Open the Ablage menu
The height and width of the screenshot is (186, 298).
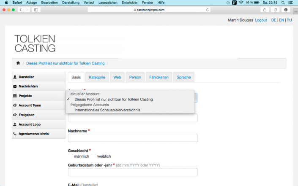(x=31, y=3)
